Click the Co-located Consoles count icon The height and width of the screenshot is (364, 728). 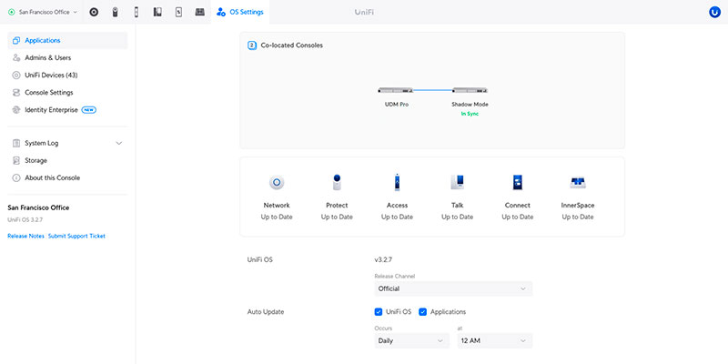252,45
